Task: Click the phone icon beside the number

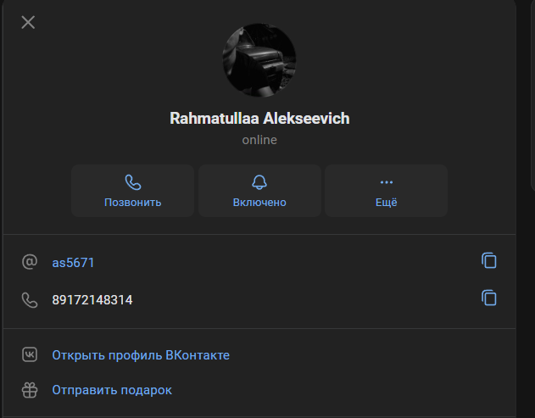Action: click(30, 300)
